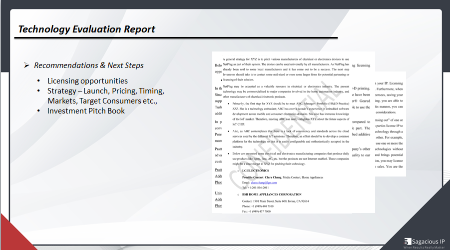Click the When Results Really Matter tagline
This screenshot has height=250, width=450.
[x=424, y=247]
